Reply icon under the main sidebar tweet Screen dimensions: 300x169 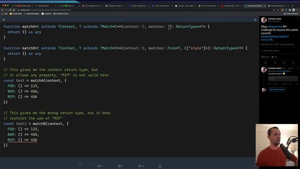[x=265, y=62]
